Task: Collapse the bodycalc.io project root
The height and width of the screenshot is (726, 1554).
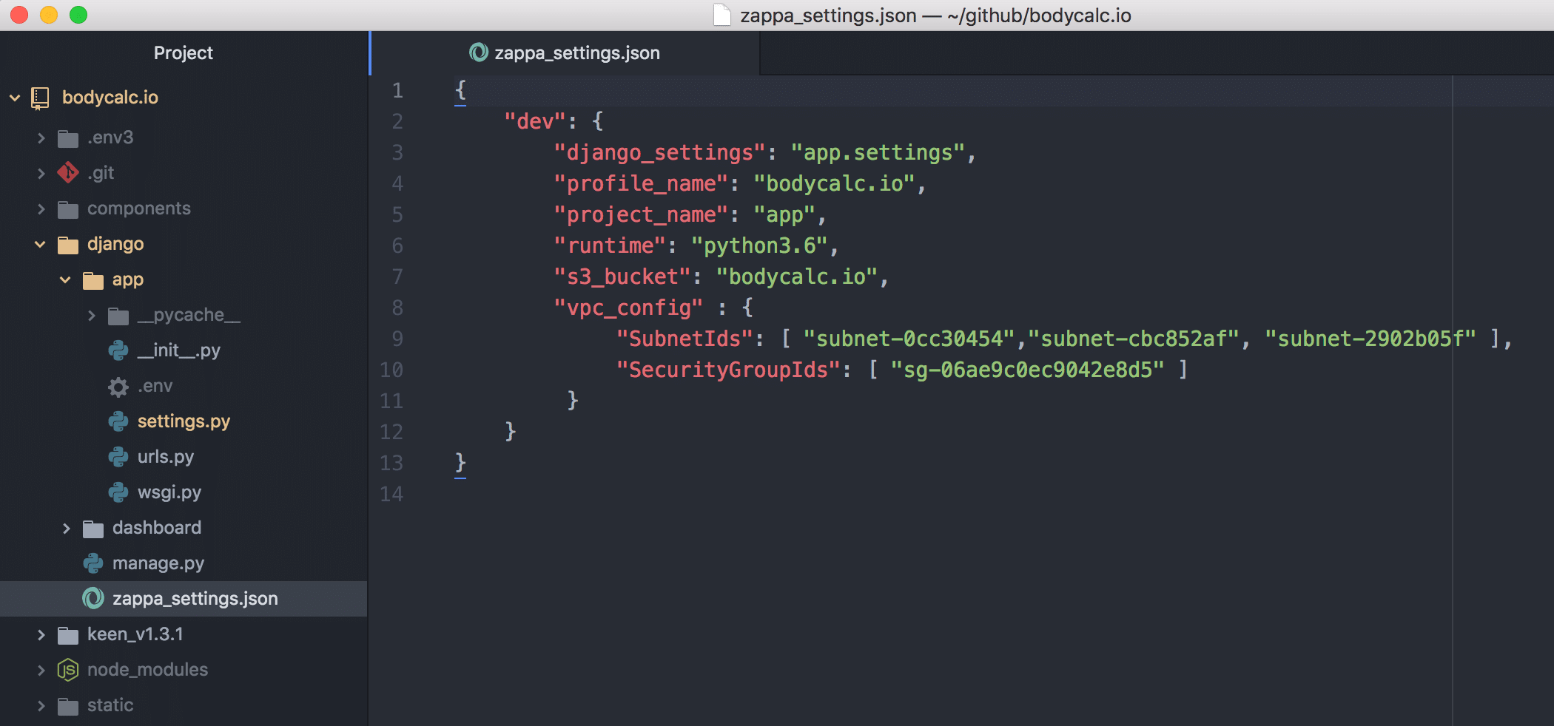Action: 15,98
